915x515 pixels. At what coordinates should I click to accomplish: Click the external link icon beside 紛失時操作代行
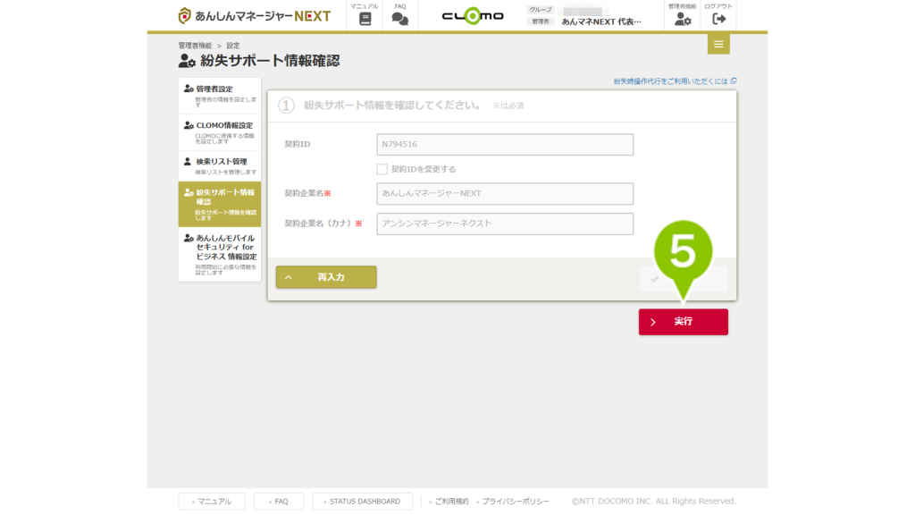734,80
